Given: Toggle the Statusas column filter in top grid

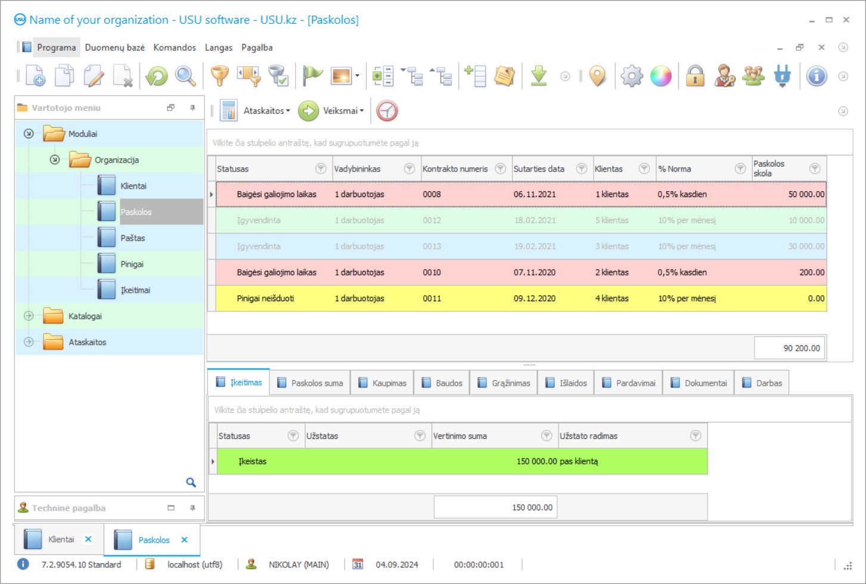Looking at the screenshot, I should click(x=321, y=169).
